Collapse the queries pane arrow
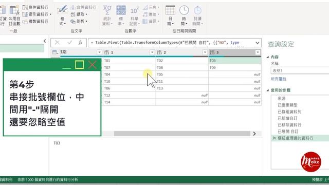Viewport: 329px width, 185px height. tap(45, 41)
